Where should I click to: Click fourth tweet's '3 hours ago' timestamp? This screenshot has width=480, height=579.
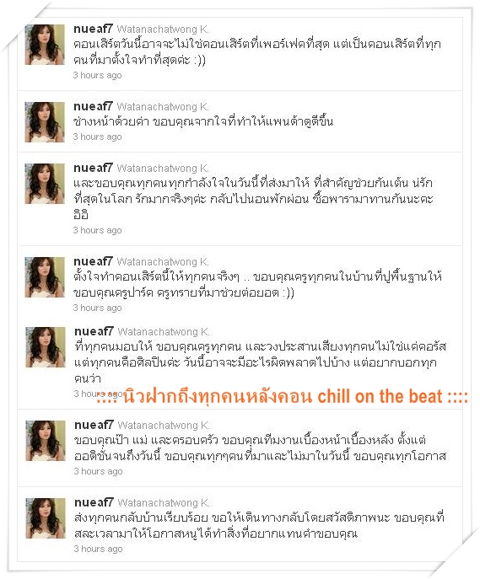[x=97, y=308]
